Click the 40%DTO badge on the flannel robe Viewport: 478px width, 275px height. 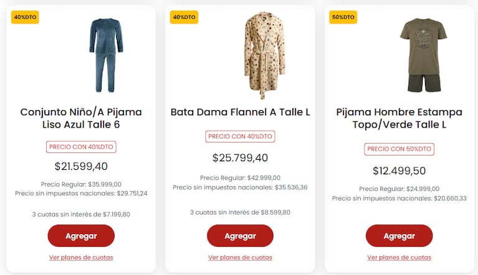pyautogui.click(x=184, y=17)
